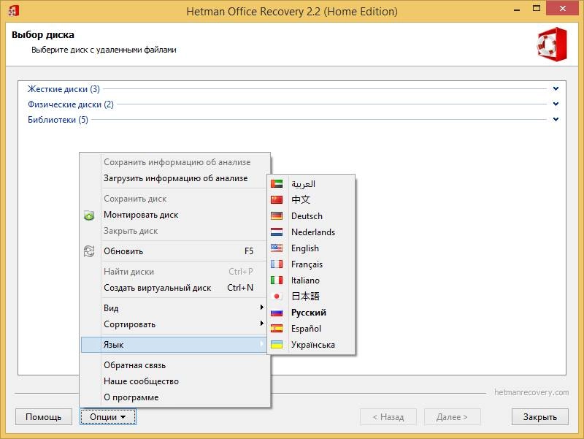Click the Помощь button
Image resolution: width=584 pixels, height=439 pixels.
(44, 416)
